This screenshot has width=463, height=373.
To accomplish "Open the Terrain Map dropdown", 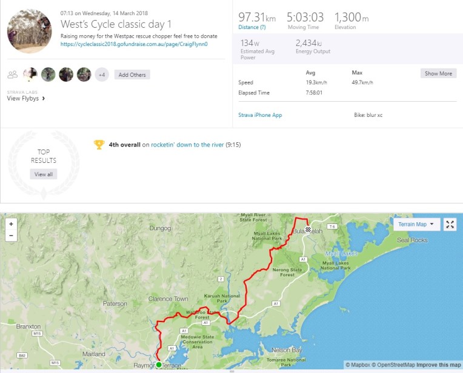I will (x=416, y=225).
